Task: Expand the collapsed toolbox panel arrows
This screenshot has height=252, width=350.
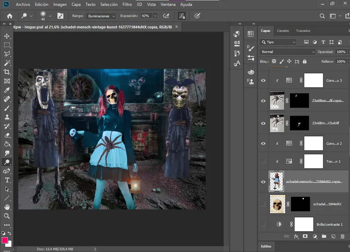Action: pyautogui.click(x=4, y=24)
